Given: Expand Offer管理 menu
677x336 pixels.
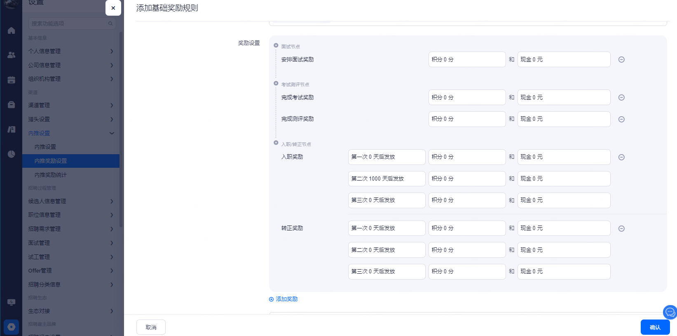Looking at the screenshot, I should [x=71, y=270].
